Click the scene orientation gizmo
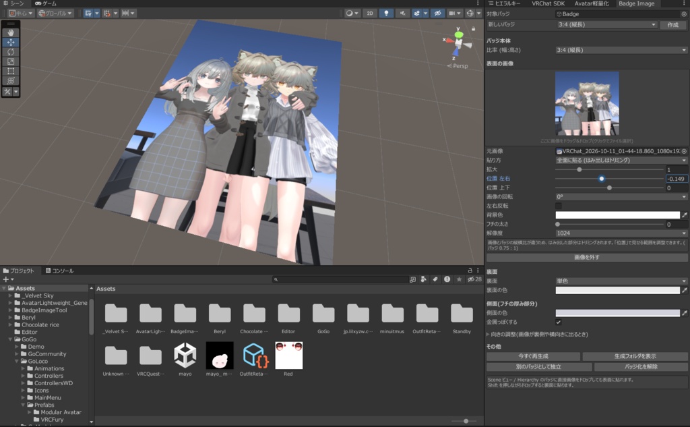690x427 pixels. 458,44
